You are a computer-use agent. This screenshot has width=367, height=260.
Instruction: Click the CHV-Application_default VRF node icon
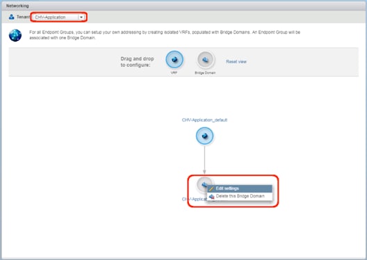point(204,136)
